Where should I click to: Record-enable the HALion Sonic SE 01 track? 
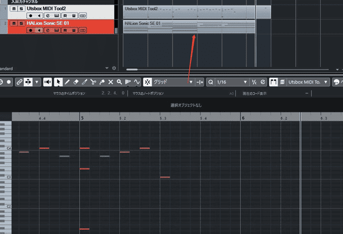point(31,30)
